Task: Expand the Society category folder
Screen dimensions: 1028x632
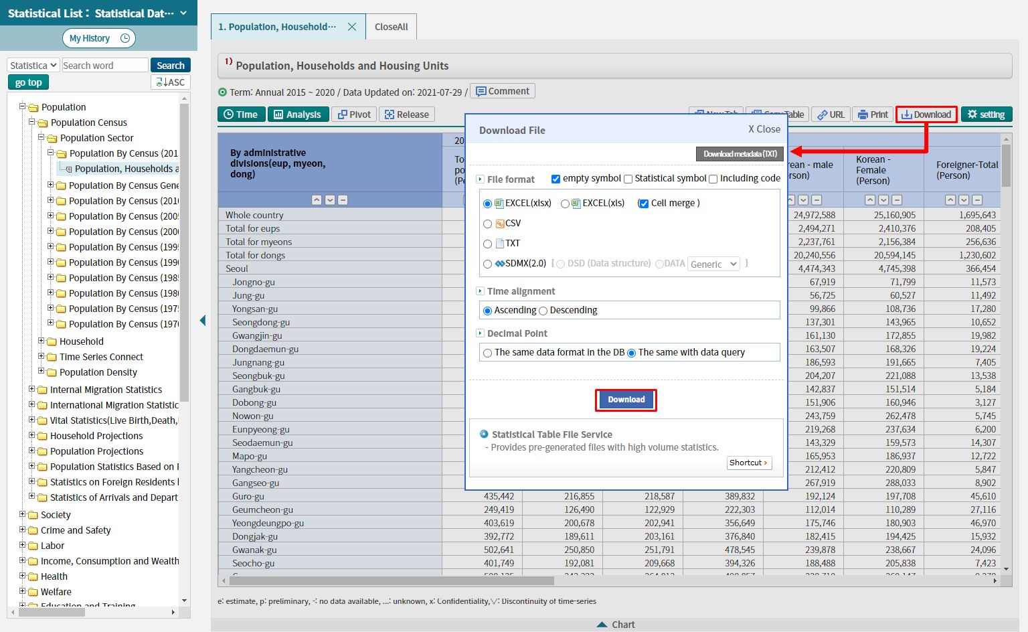Action: click(x=22, y=514)
